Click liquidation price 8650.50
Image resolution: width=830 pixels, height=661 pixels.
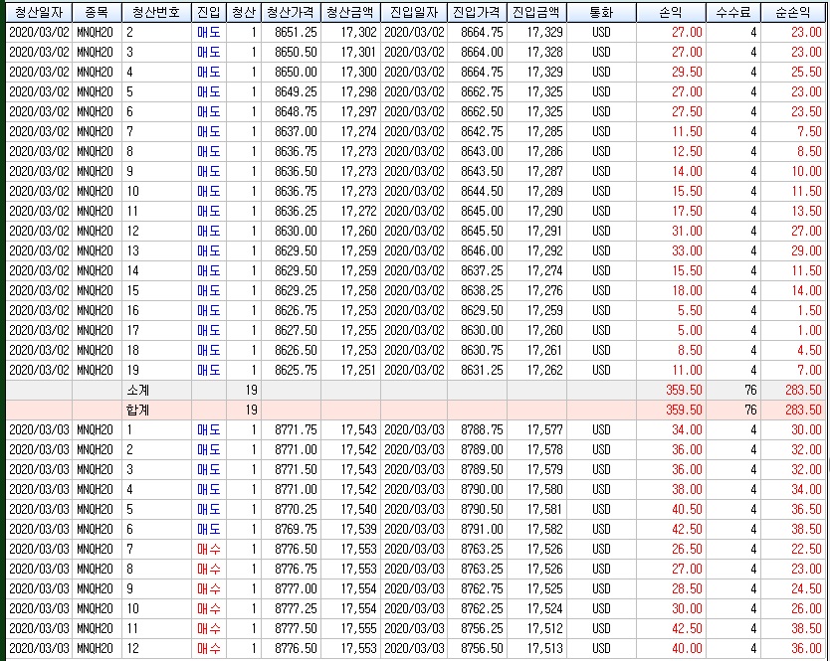(x=296, y=53)
